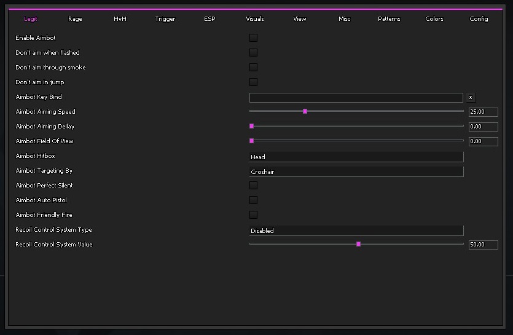
Task: Tick the Don't aim in jump checkbox
Action: coord(253,82)
